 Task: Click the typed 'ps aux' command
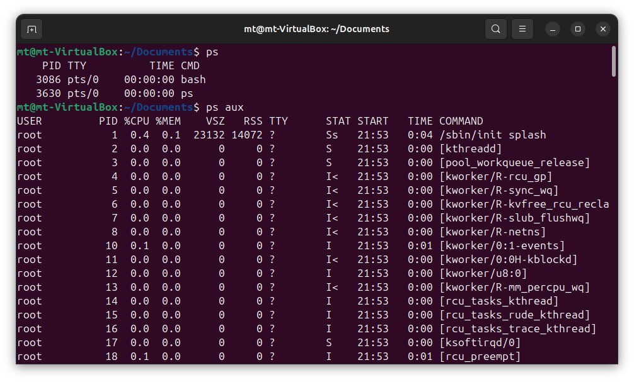point(224,107)
